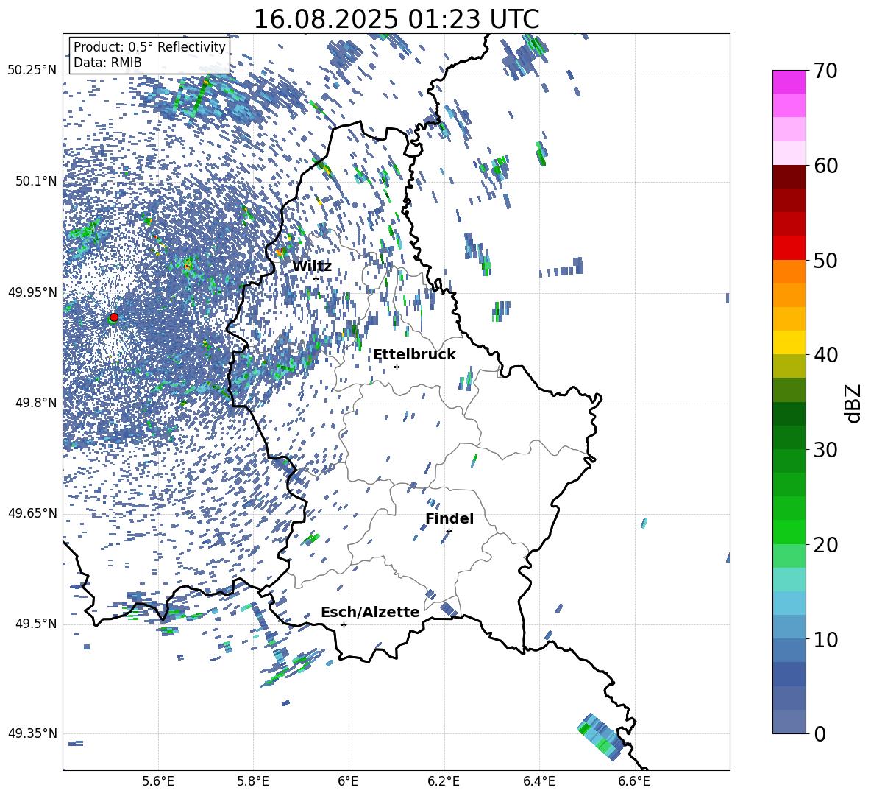Viewport: 871px width, 796px height.
Task: Click the "Data: RMIB" legend line
Action: [x=107, y=63]
